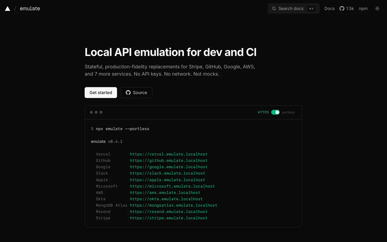Open the Source repository button
Viewport: 387px width, 242px height.
(136, 93)
